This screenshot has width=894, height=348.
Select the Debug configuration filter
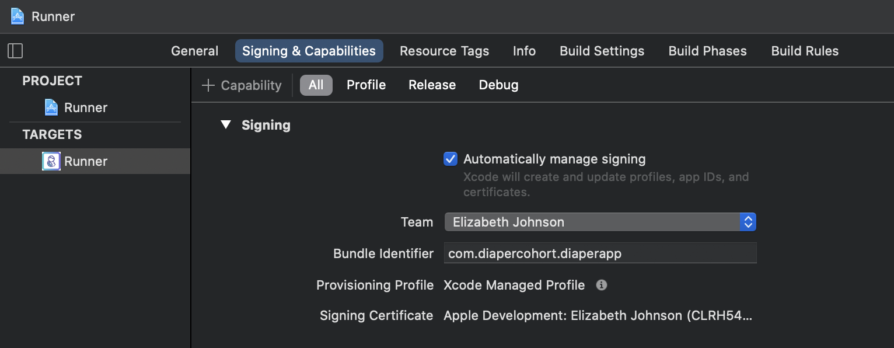498,85
